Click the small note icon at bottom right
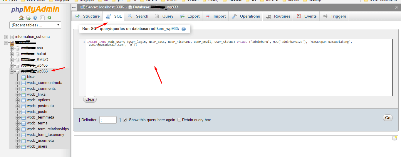Viewport: 401px width, 157px height. pyautogui.click(x=395, y=138)
